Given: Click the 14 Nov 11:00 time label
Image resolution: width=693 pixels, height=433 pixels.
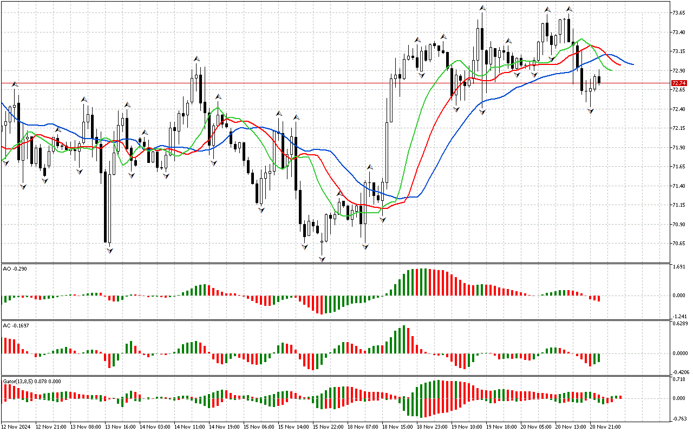Looking at the screenshot, I should tap(189, 427).
